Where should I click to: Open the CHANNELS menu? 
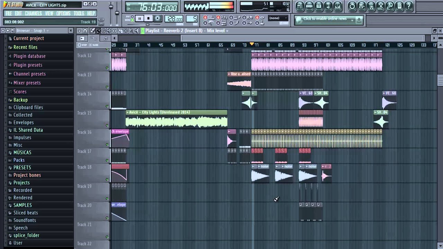pyautogui.click(x=34, y=13)
